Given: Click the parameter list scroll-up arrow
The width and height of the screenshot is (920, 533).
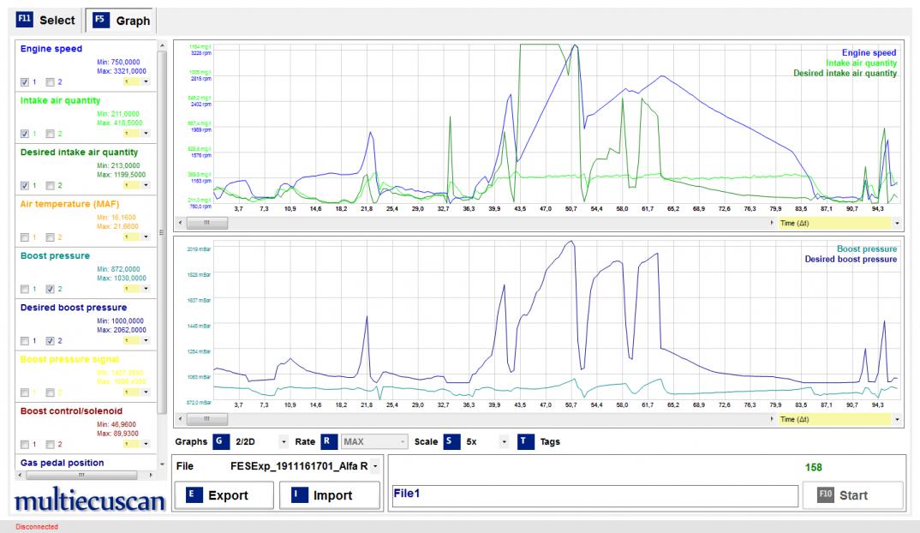Looking at the screenshot, I should 162,44.
